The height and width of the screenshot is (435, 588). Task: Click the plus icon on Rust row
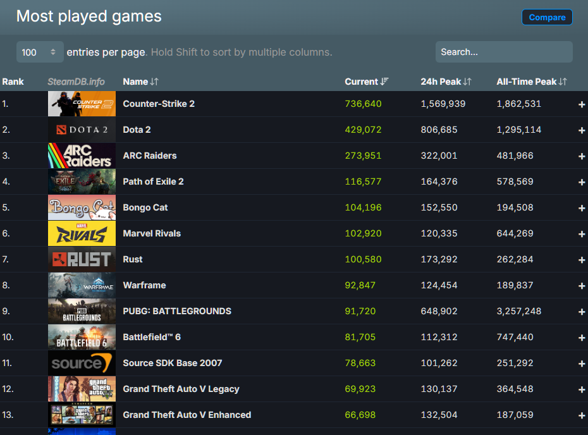pos(582,260)
